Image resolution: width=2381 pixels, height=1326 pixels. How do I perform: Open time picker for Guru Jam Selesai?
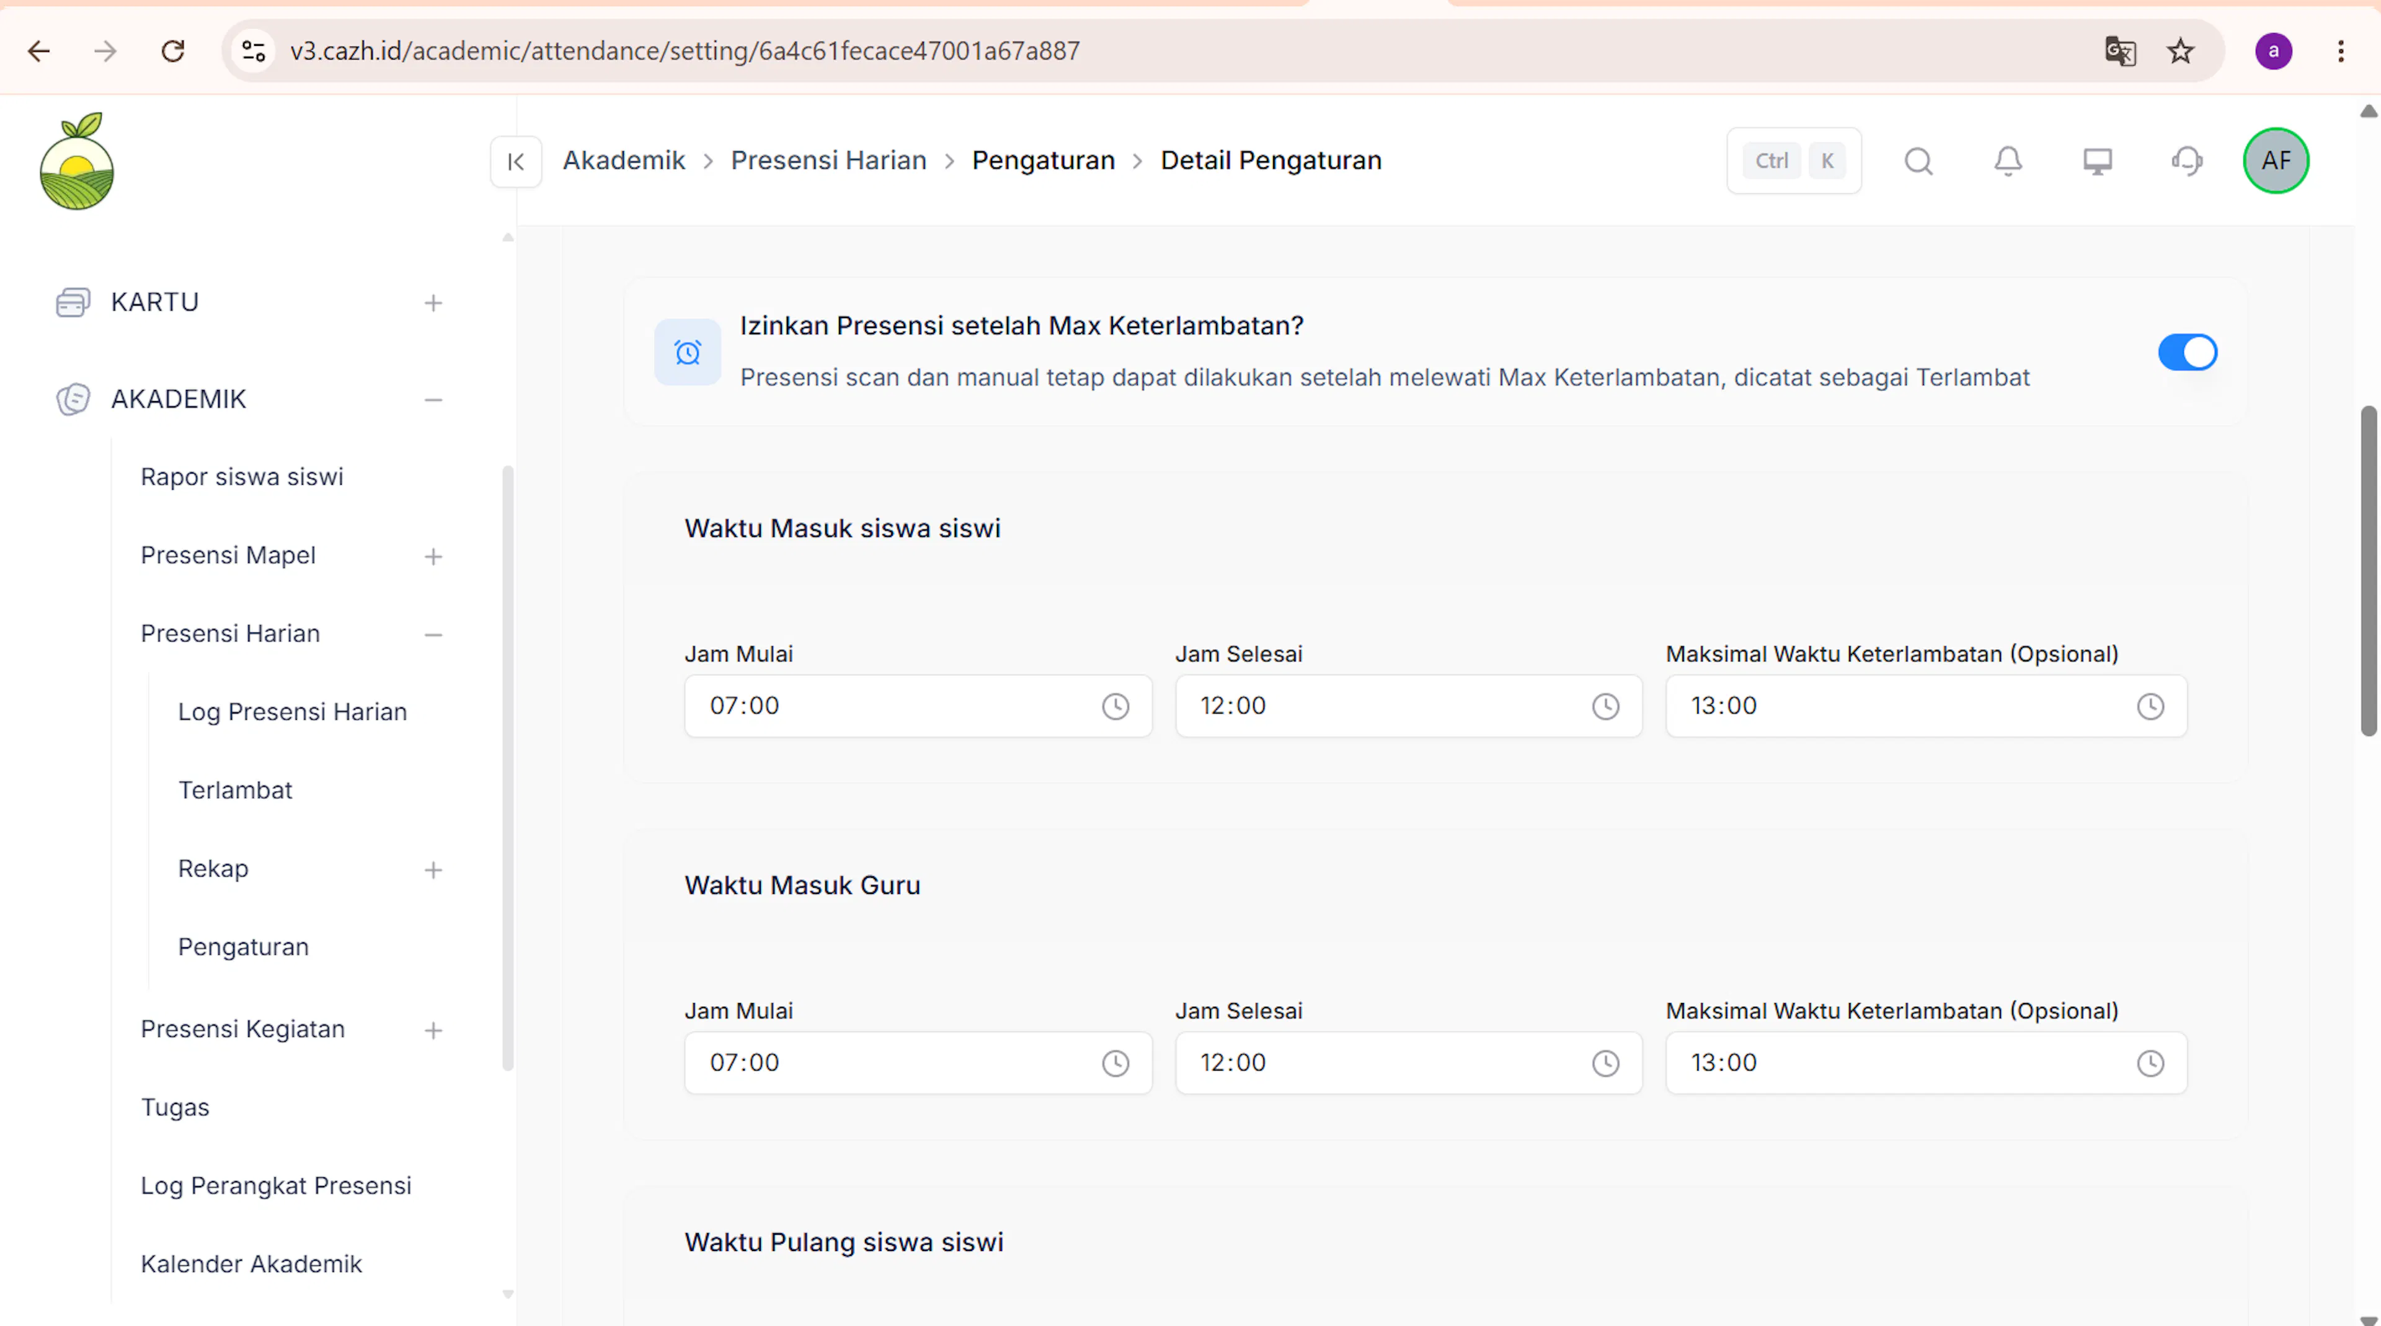[1605, 1064]
